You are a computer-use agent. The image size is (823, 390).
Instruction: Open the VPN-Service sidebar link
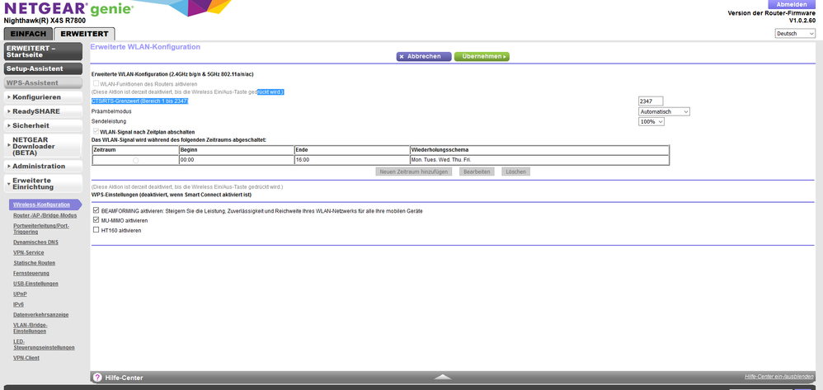29,252
